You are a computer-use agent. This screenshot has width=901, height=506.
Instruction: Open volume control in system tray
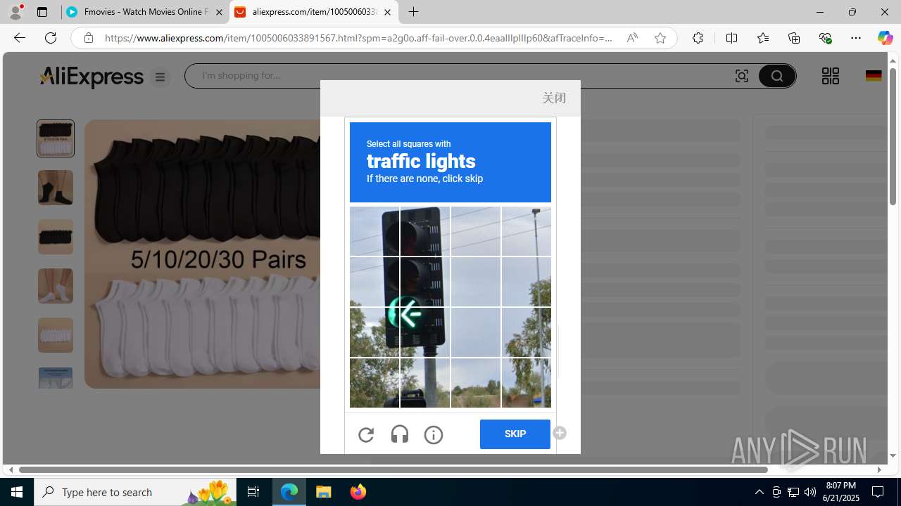click(x=810, y=492)
